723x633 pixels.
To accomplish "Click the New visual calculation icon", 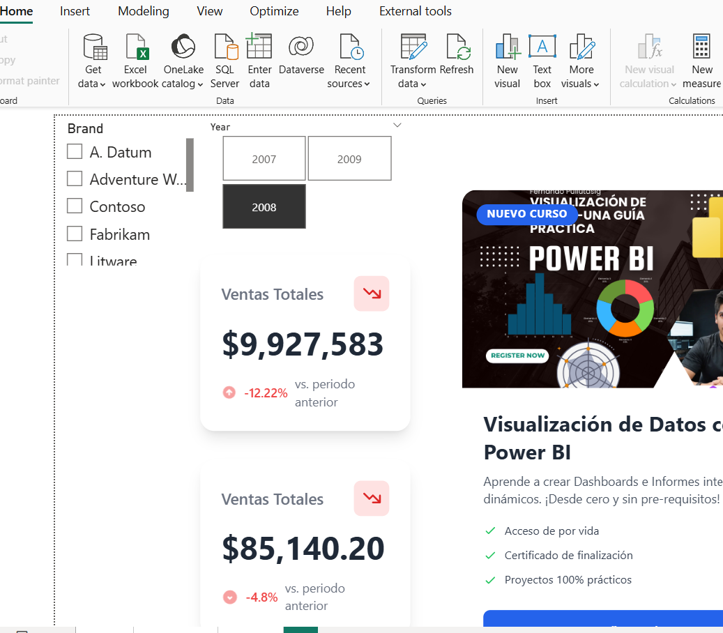I will 650,47.
